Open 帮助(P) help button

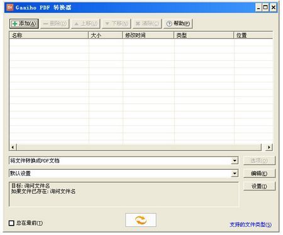pos(178,24)
